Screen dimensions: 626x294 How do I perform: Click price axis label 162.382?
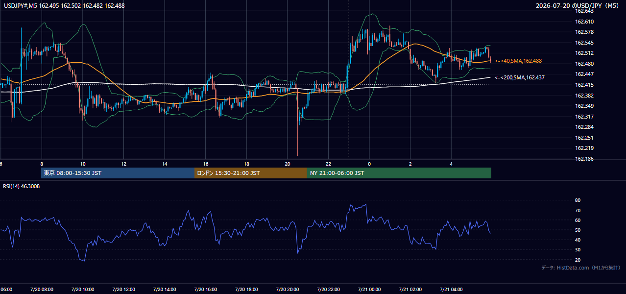[x=584, y=96]
